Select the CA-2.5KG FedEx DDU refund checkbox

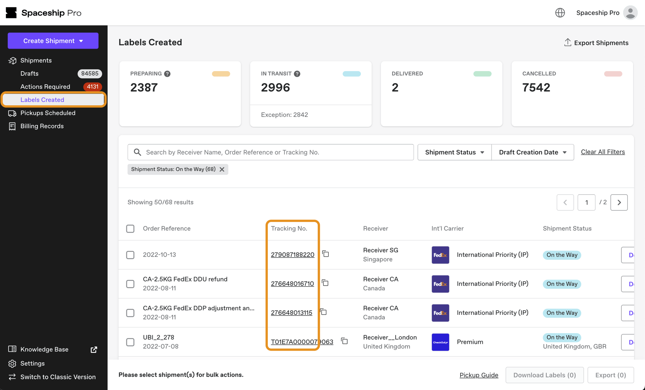[x=130, y=284]
